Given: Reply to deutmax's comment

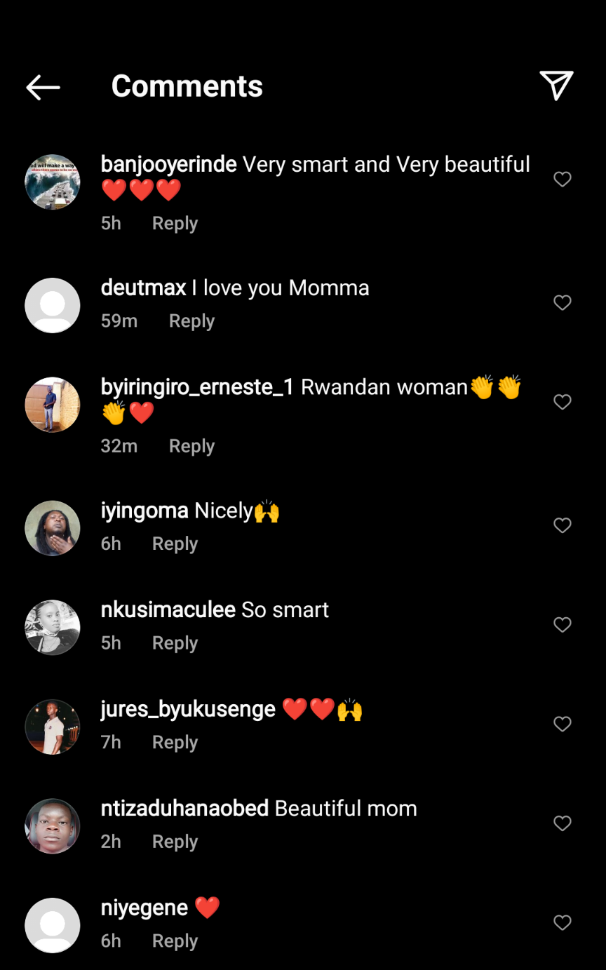Looking at the screenshot, I should (x=191, y=321).
